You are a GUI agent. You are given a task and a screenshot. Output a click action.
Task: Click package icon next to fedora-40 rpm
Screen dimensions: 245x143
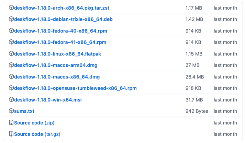[x=11, y=31]
